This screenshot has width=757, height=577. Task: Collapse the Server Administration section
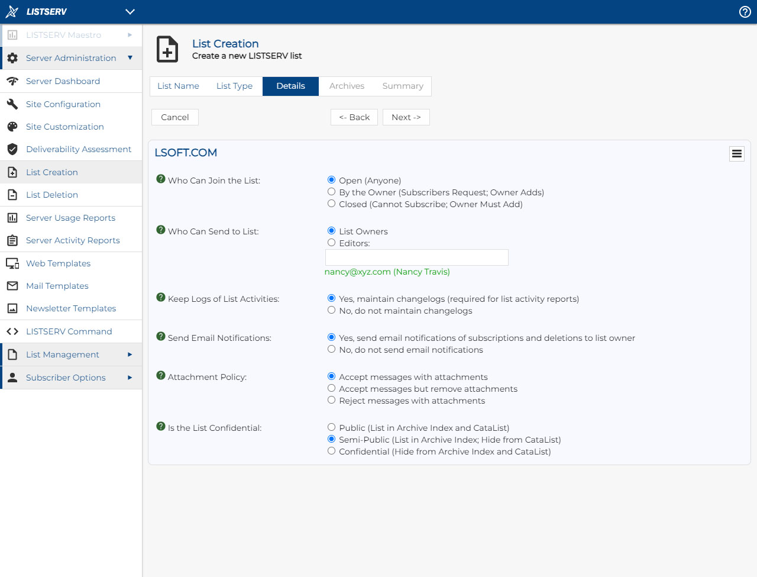130,57
